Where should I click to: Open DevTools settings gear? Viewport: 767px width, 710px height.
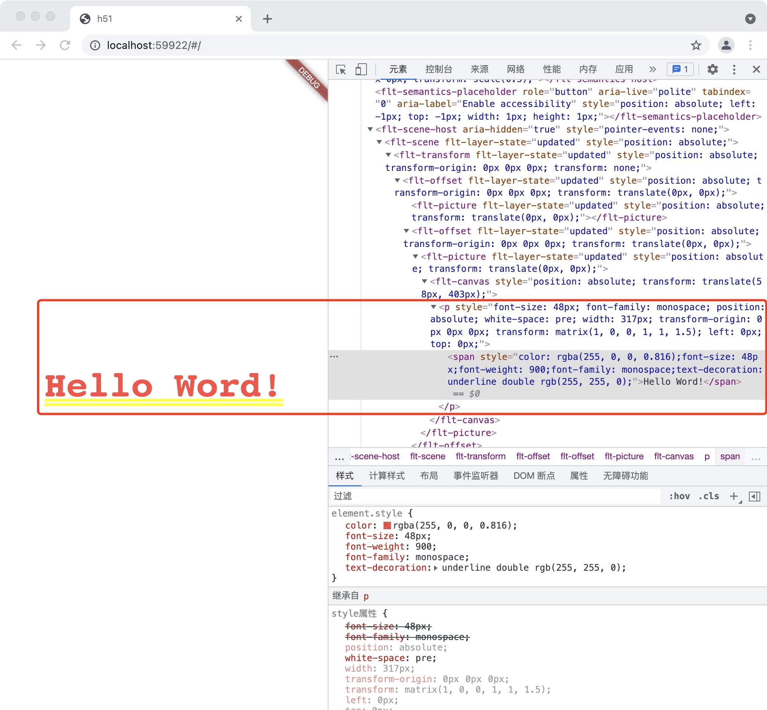point(712,70)
